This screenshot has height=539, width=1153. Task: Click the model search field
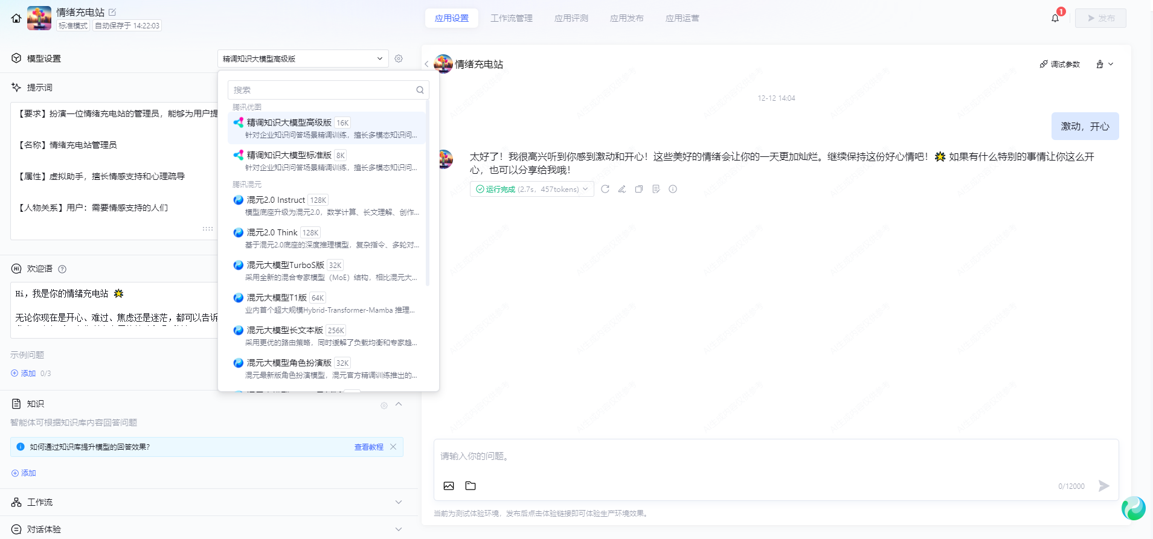coord(328,90)
